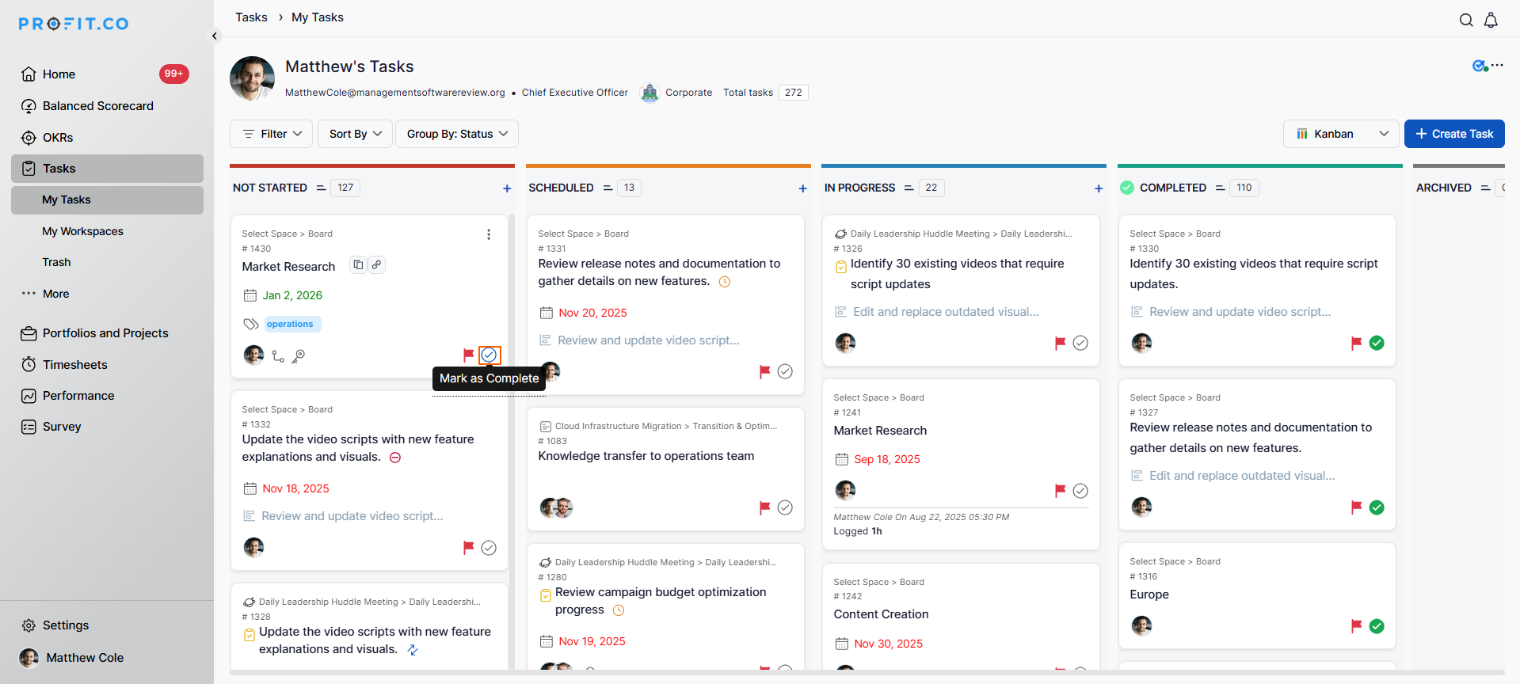Image resolution: width=1520 pixels, height=684 pixels.
Task: Click the horizontal scrollbar below the board
Action: click(x=867, y=673)
